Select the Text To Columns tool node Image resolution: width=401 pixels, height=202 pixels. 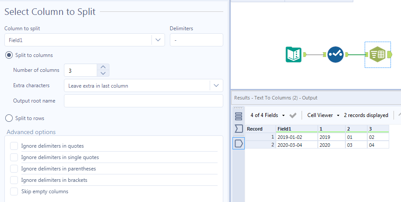377,54
